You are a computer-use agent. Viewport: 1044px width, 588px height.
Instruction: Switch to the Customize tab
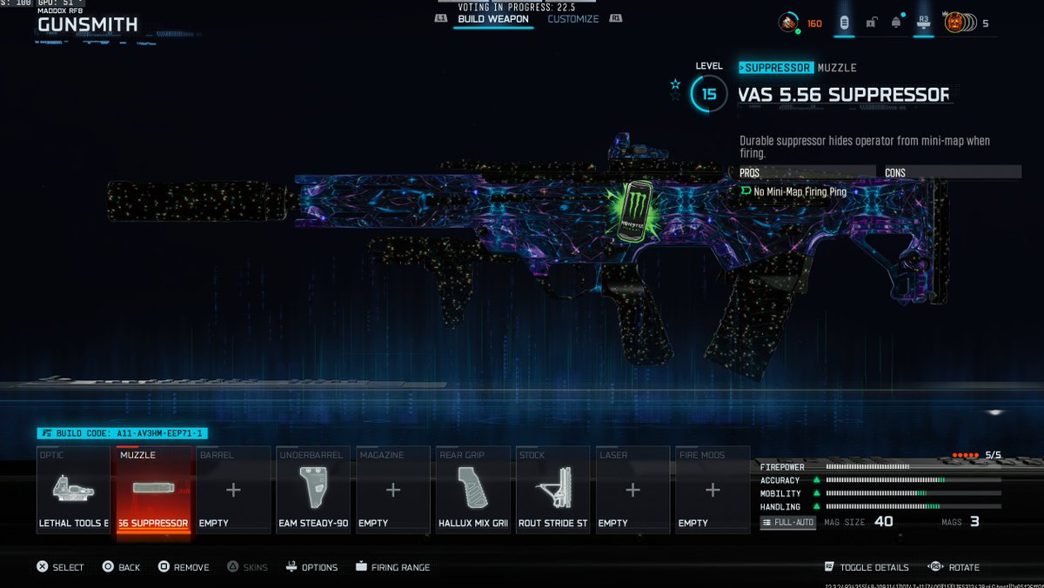pos(572,19)
